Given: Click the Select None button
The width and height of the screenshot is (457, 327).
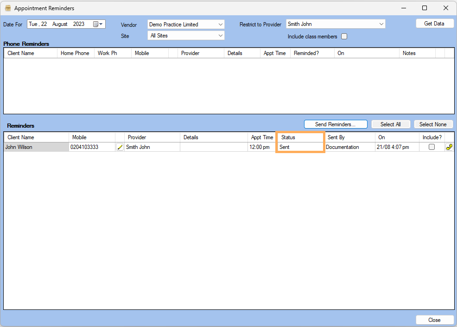Looking at the screenshot, I should 433,124.
